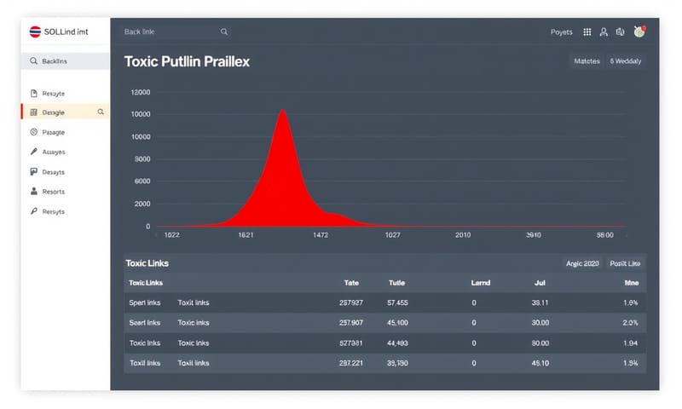The width and height of the screenshot is (682, 409).
Task: Click the pencil icon beside Assayes
Action: point(34,152)
